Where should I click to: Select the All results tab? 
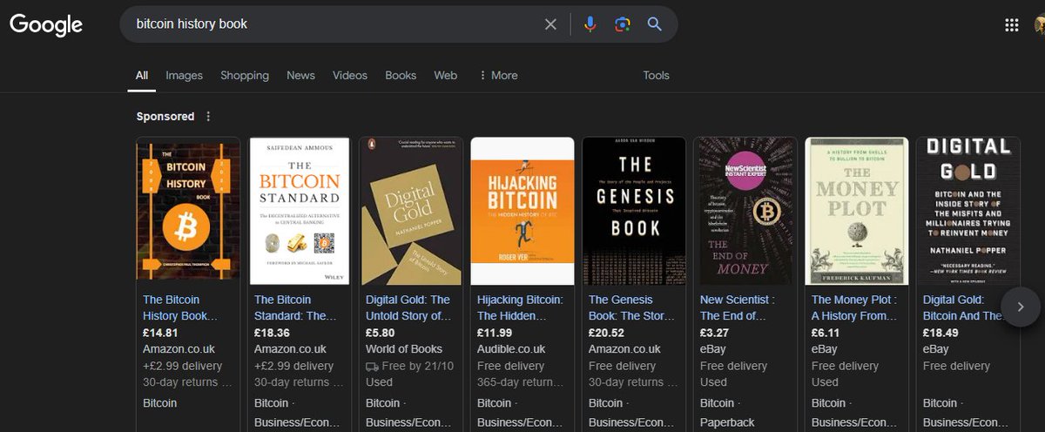[x=142, y=75]
